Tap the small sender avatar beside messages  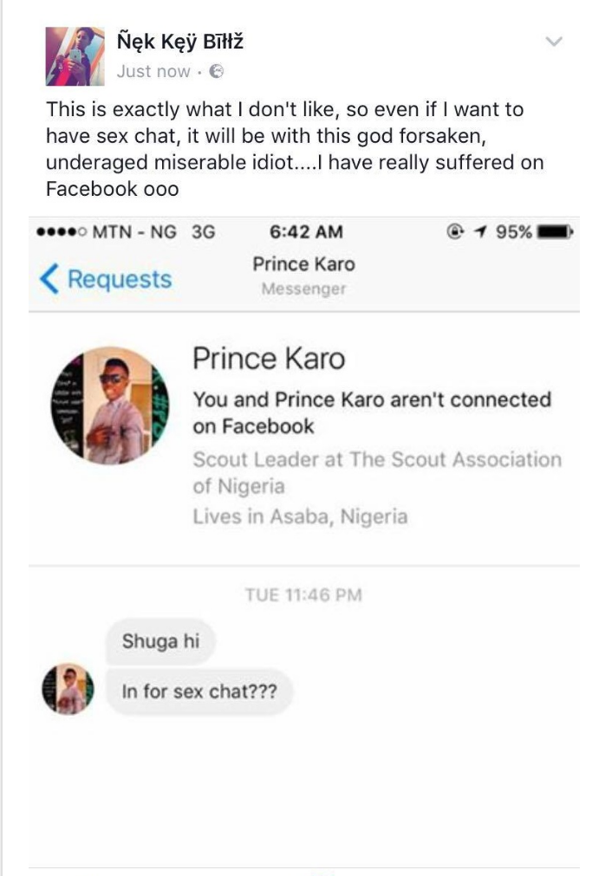[x=68, y=689]
